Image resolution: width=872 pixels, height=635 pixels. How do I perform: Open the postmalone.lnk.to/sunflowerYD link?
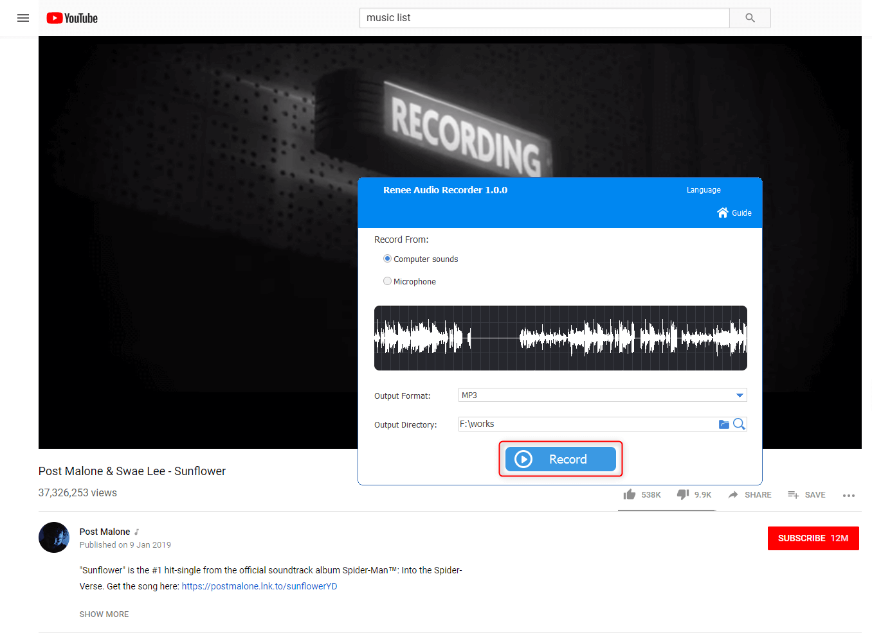click(x=259, y=586)
